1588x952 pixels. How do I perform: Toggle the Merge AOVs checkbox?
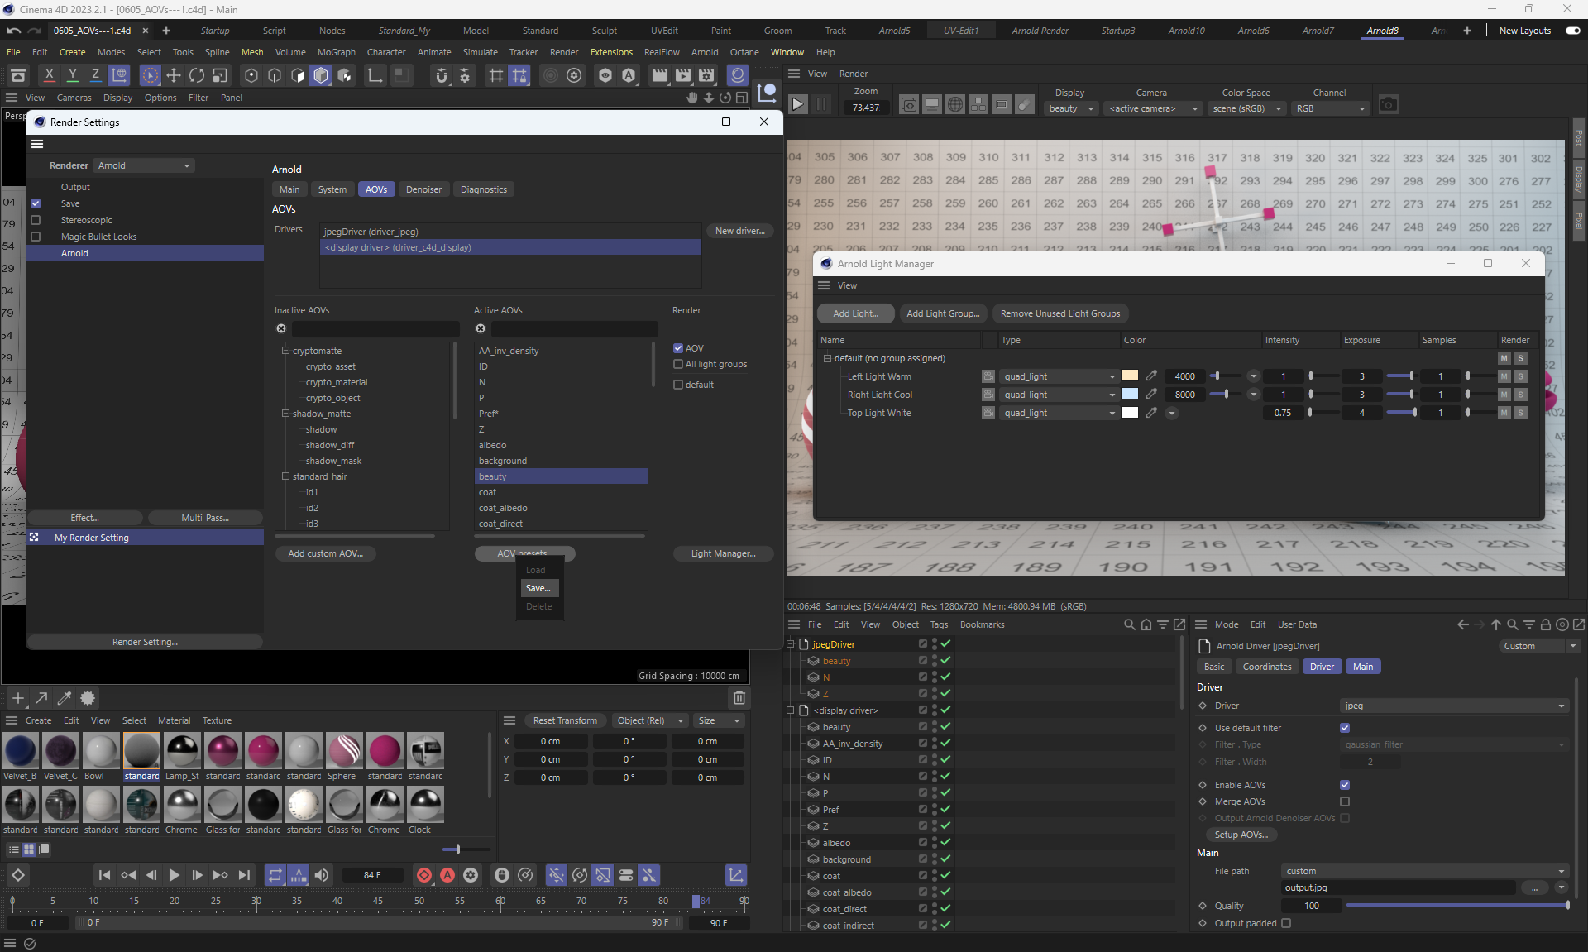1345,801
